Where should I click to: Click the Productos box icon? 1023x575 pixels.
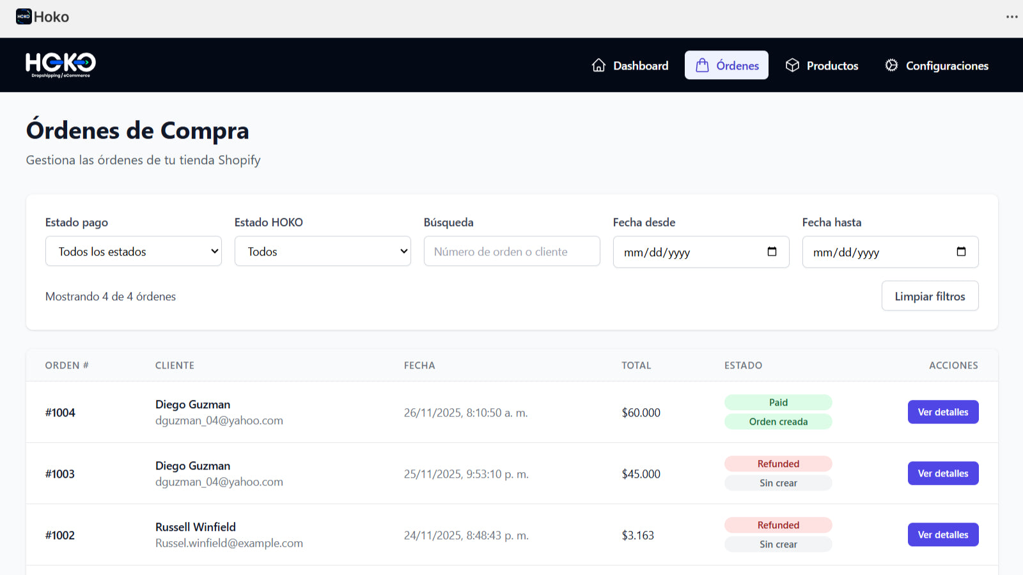[x=792, y=65]
